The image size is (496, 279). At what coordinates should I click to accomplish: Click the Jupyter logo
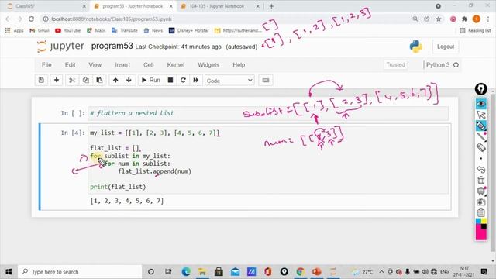(x=60, y=46)
